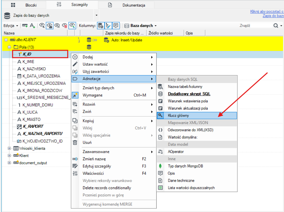The height and width of the screenshot is (212, 284).
Task: Select Dodatkowy skrypt SQL menu entry
Action: coord(189,94)
